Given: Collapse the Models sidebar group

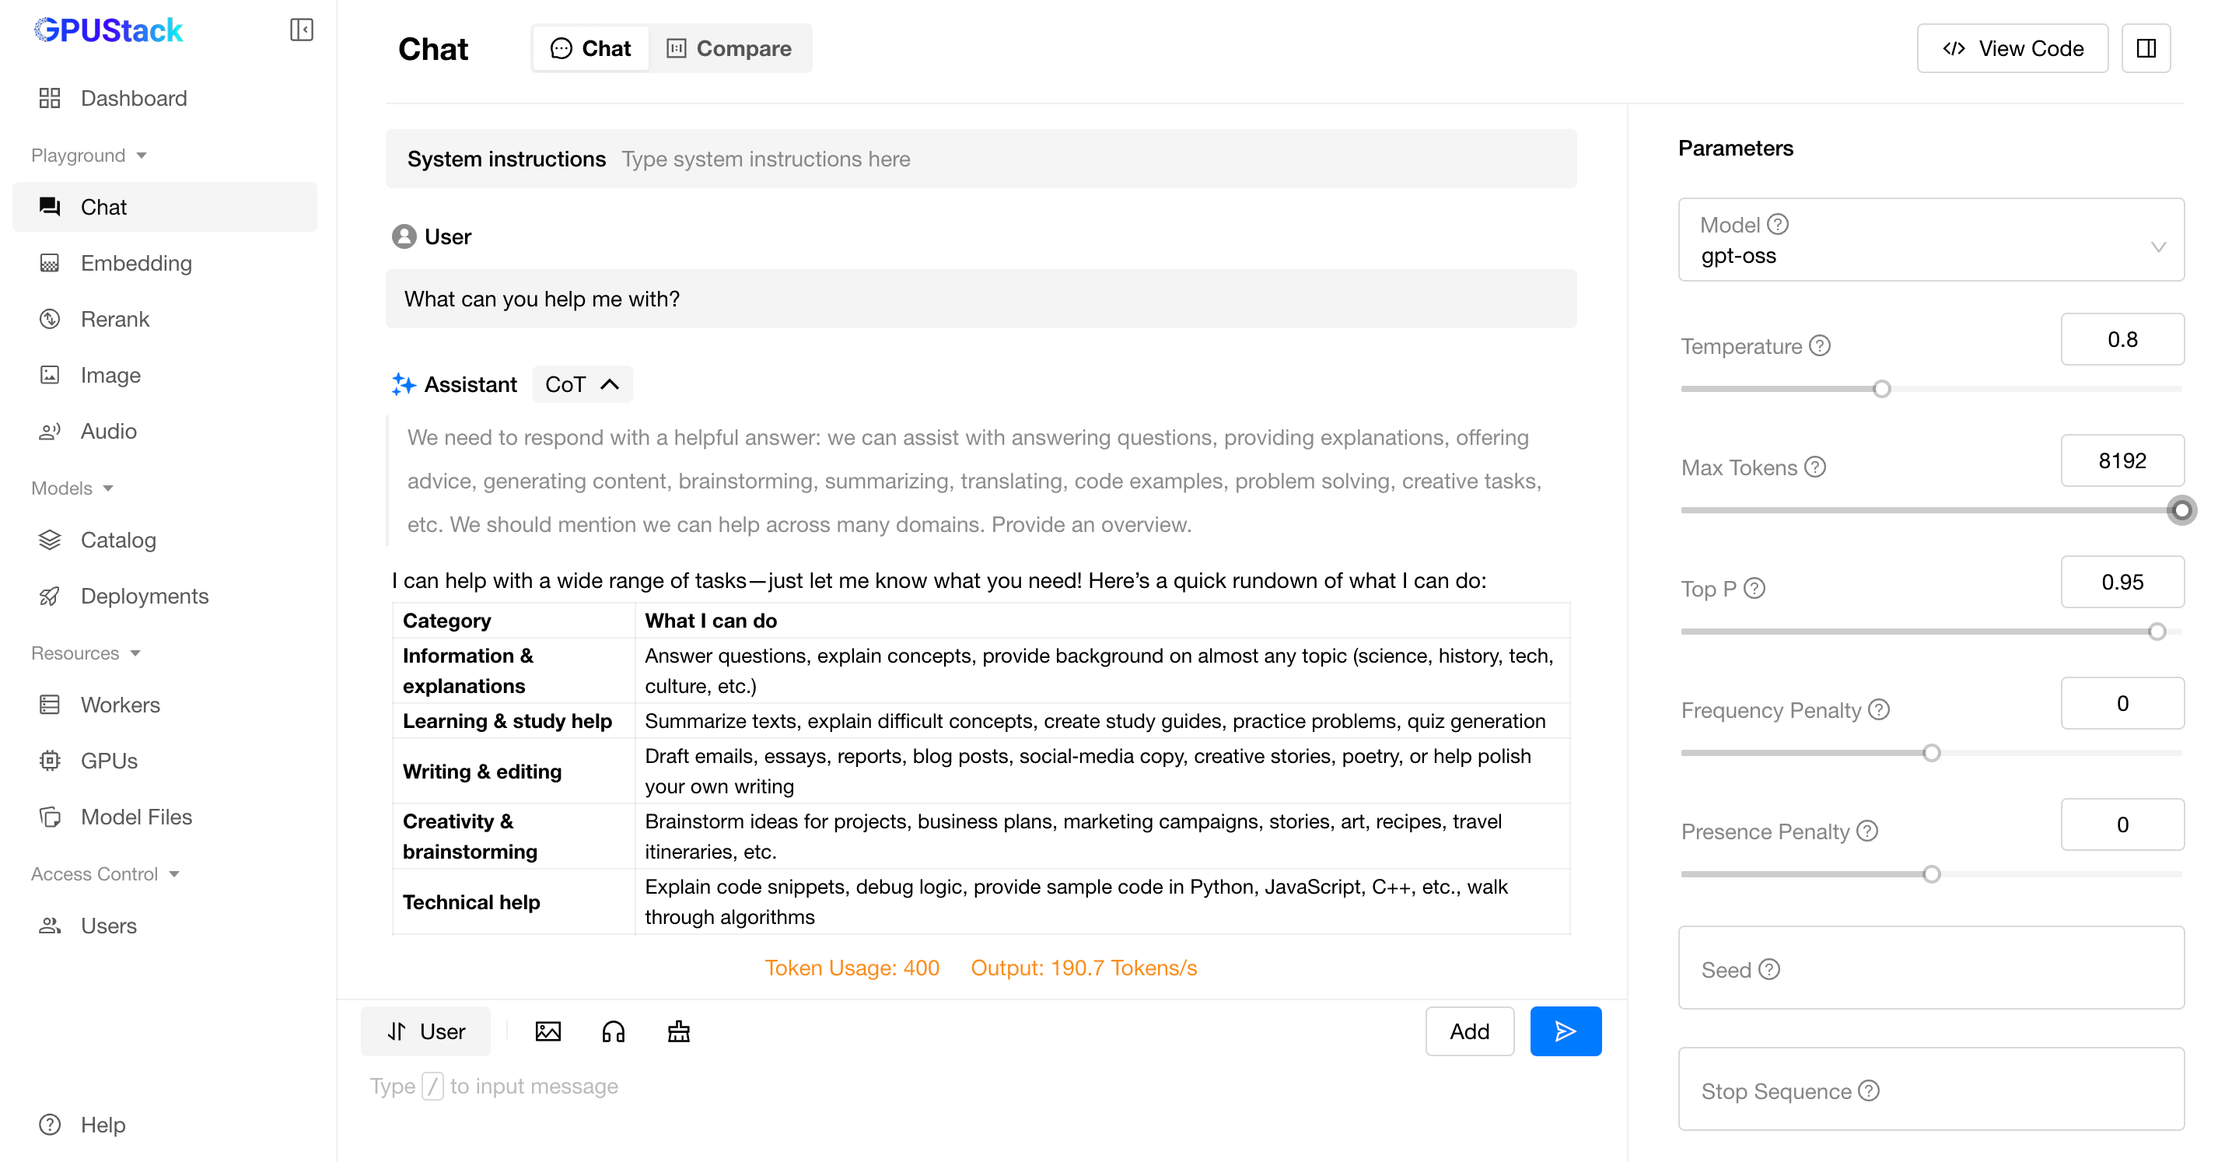Looking at the screenshot, I should (x=73, y=488).
